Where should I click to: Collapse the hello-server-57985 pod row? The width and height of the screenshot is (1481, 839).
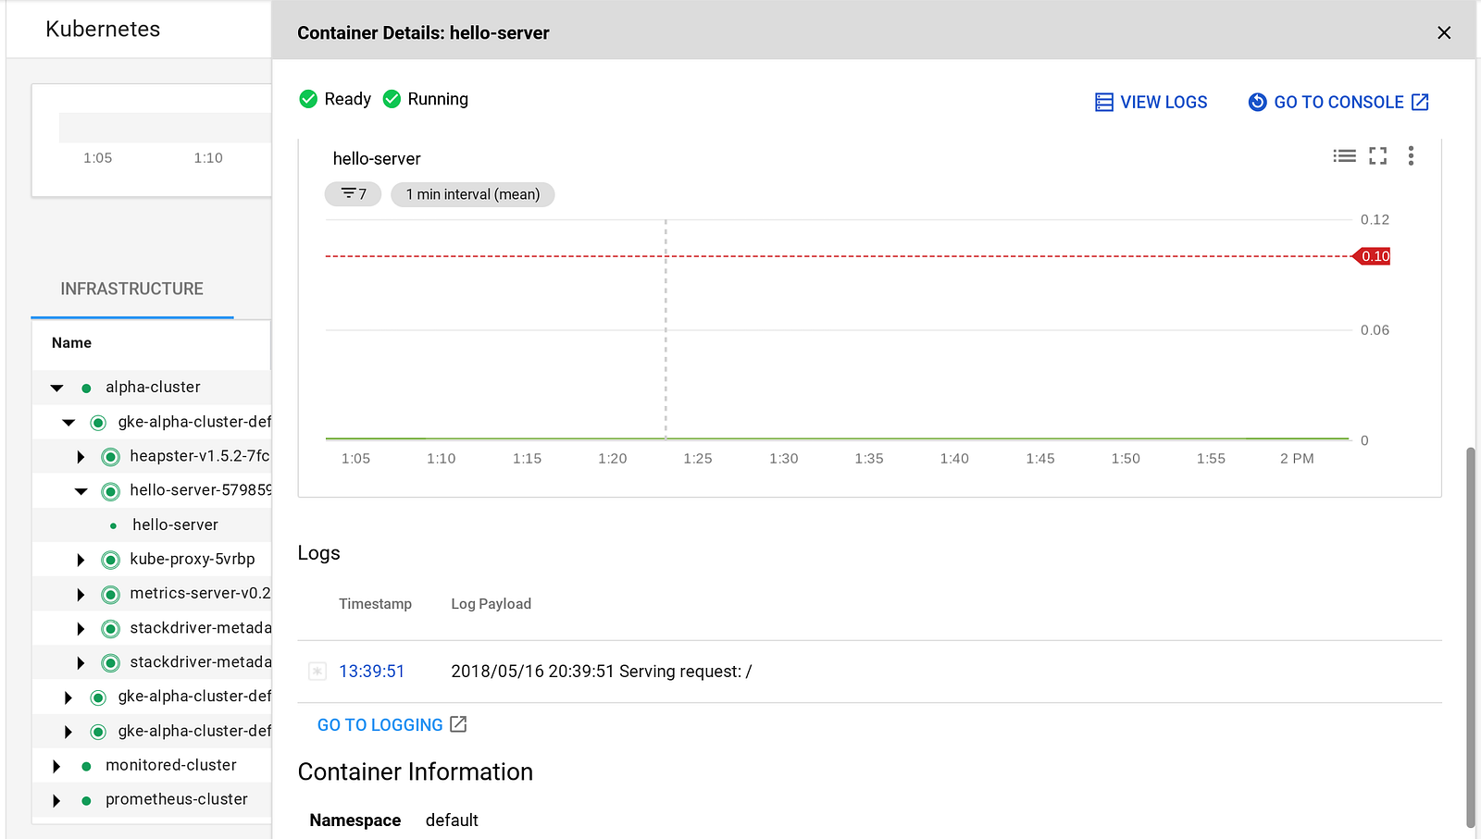[81, 491]
